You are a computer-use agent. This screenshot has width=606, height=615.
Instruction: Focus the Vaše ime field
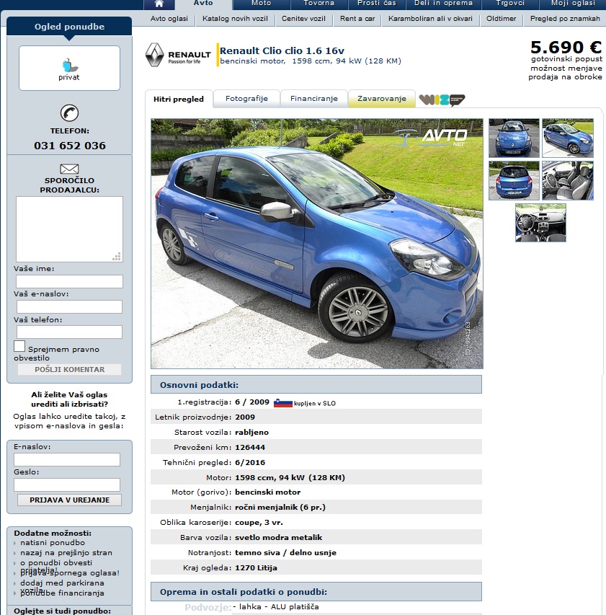coord(69,281)
